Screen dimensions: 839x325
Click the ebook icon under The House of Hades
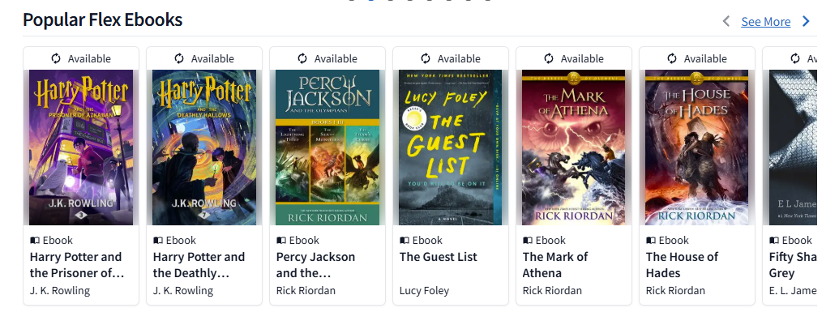tap(650, 241)
